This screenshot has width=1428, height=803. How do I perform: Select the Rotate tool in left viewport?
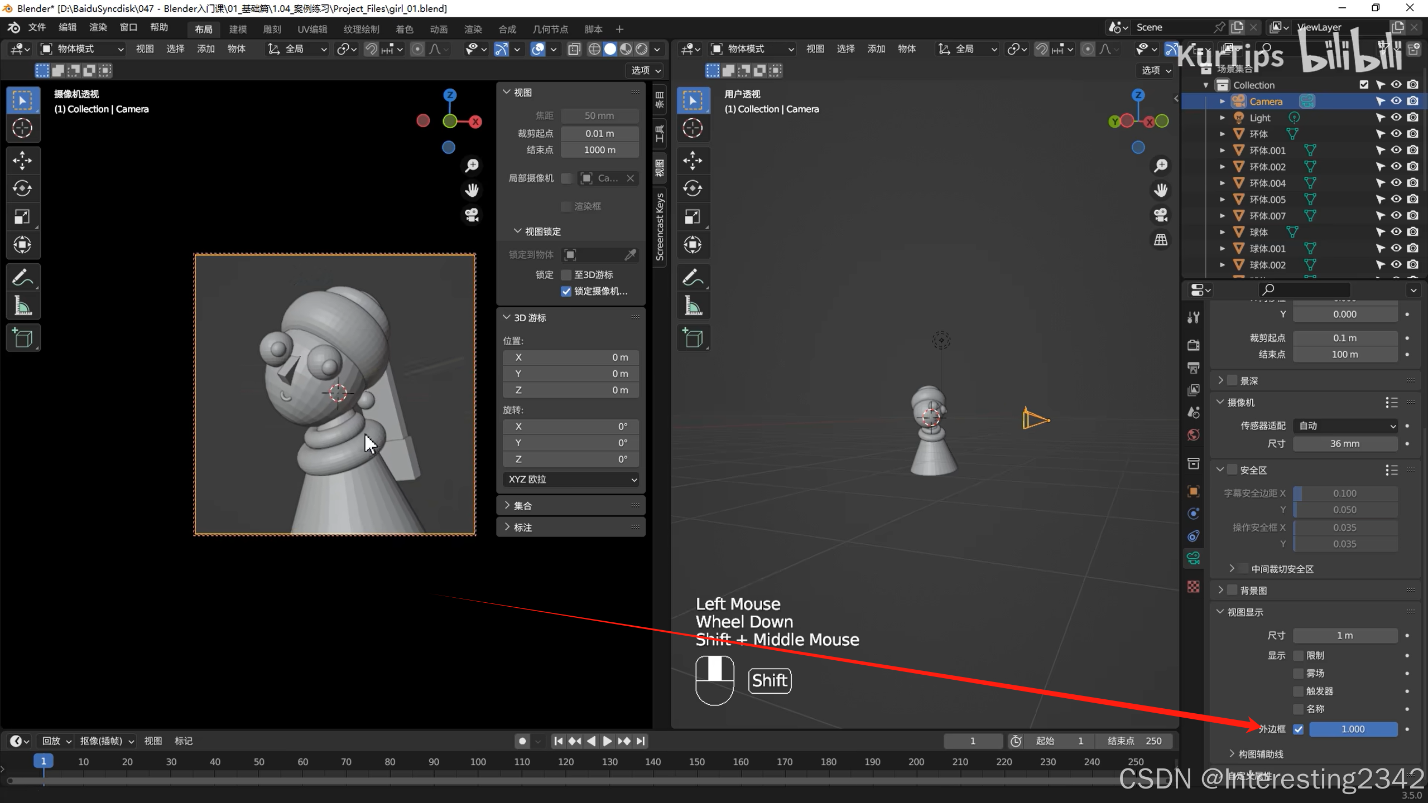[22, 188]
